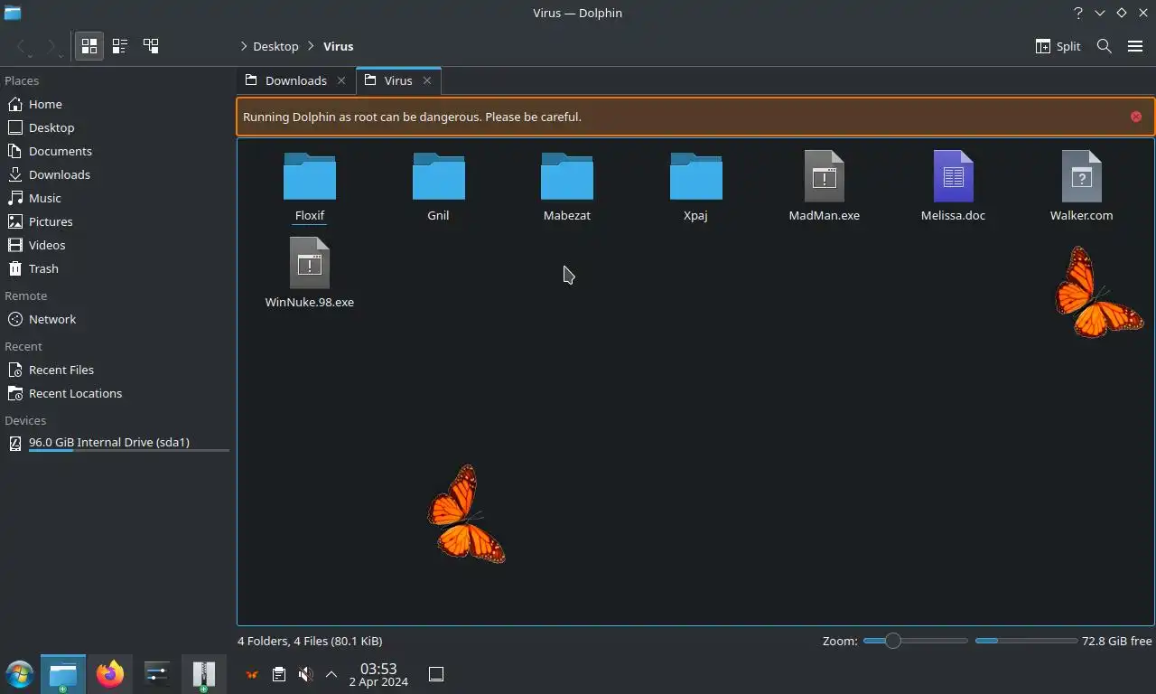Close the Downloads tab

point(341,80)
